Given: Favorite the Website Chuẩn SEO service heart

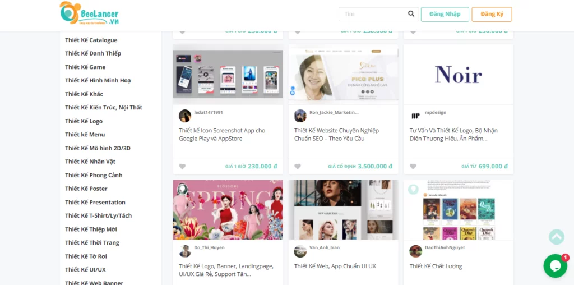Looking at the screenshot, I should pos(298,166).
